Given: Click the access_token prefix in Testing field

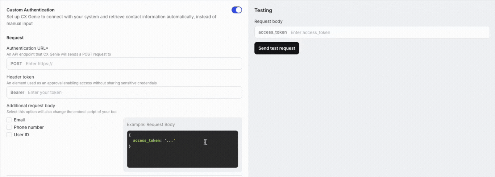Looking at the screenshot, I should tap(272, 32).
